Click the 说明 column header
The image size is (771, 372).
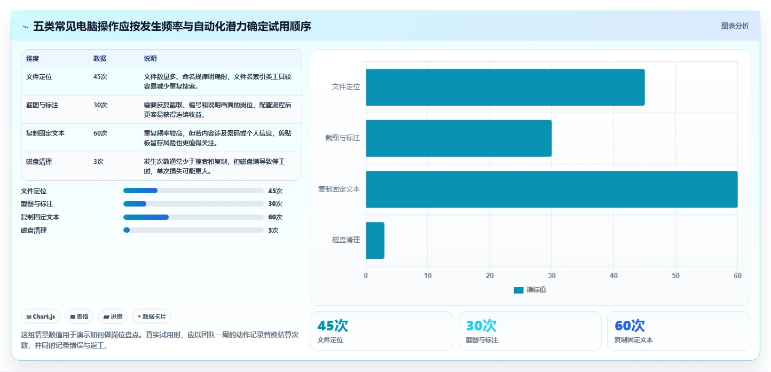(x=150, y=59)
